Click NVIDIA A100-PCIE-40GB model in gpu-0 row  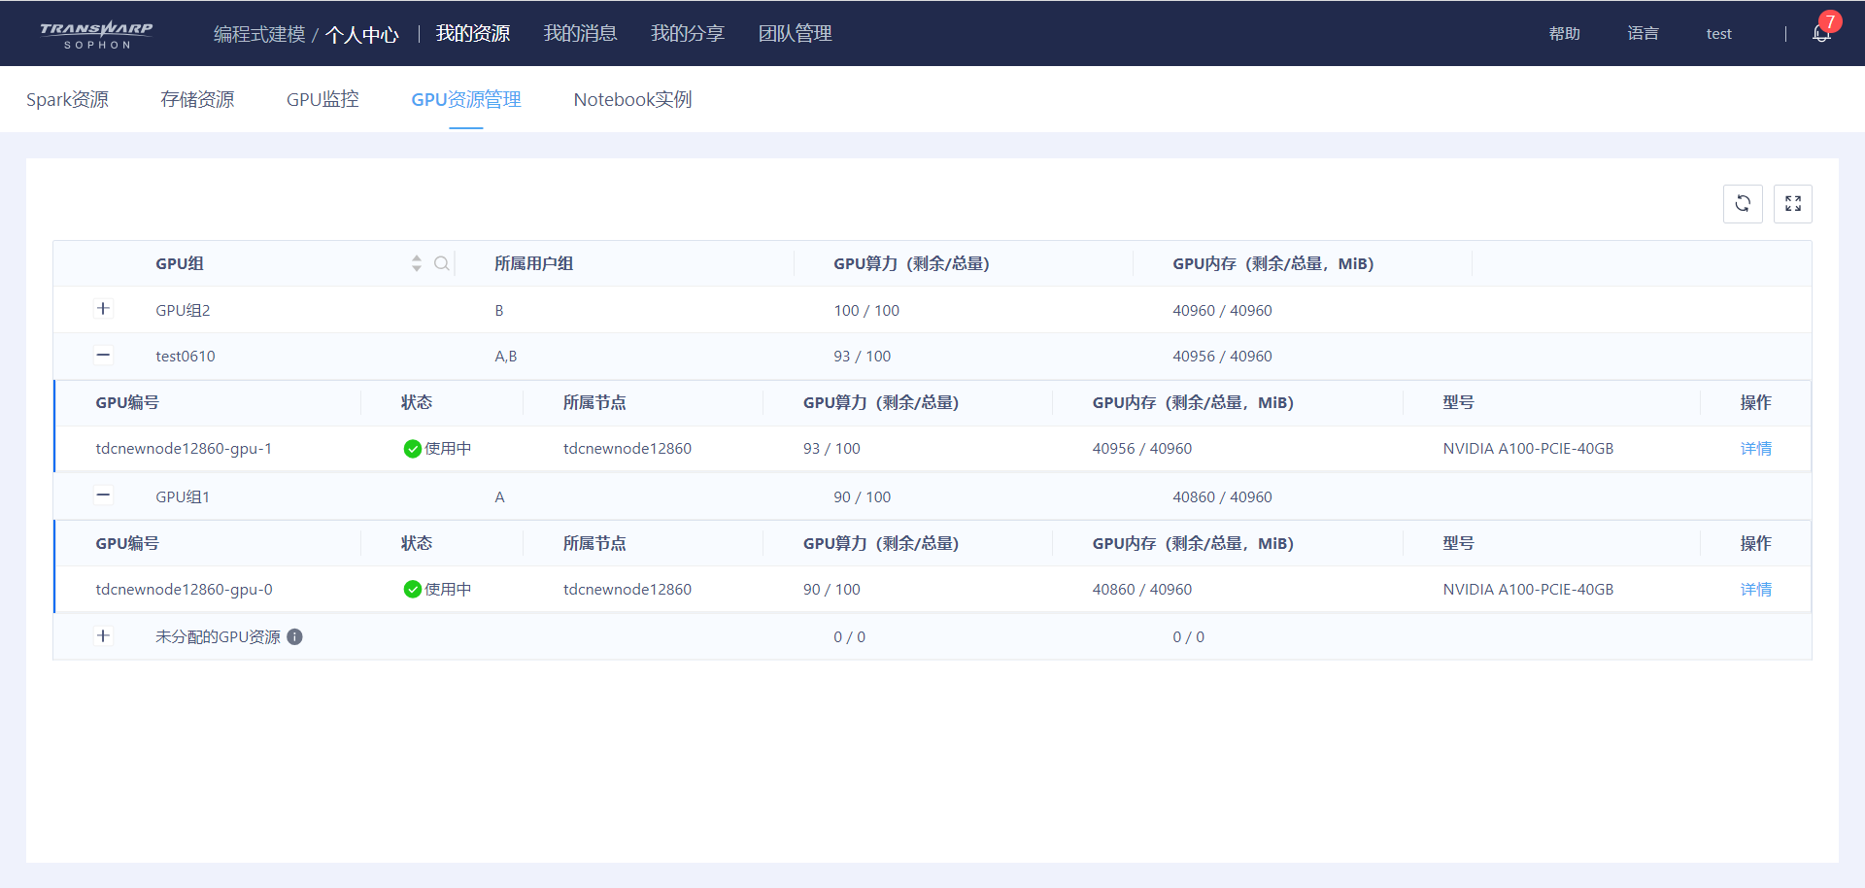coord(1528,590)
